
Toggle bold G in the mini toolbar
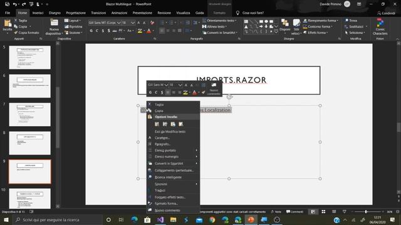(150, 92)
